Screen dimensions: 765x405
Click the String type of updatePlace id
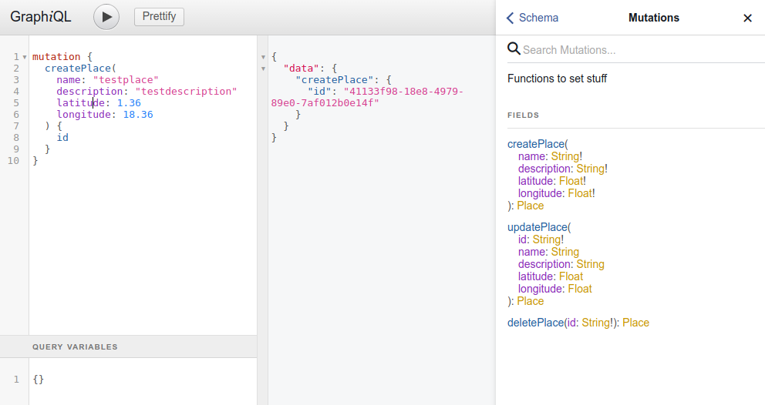coord(547,239)
